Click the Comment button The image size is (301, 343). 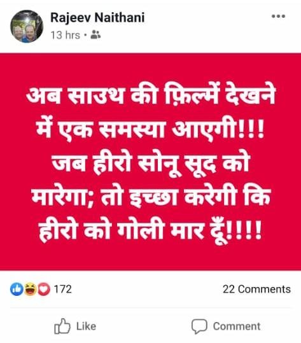pos(226,326)
